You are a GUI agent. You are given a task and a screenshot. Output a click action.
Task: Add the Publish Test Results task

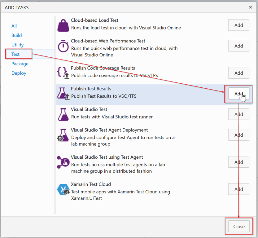238,94
